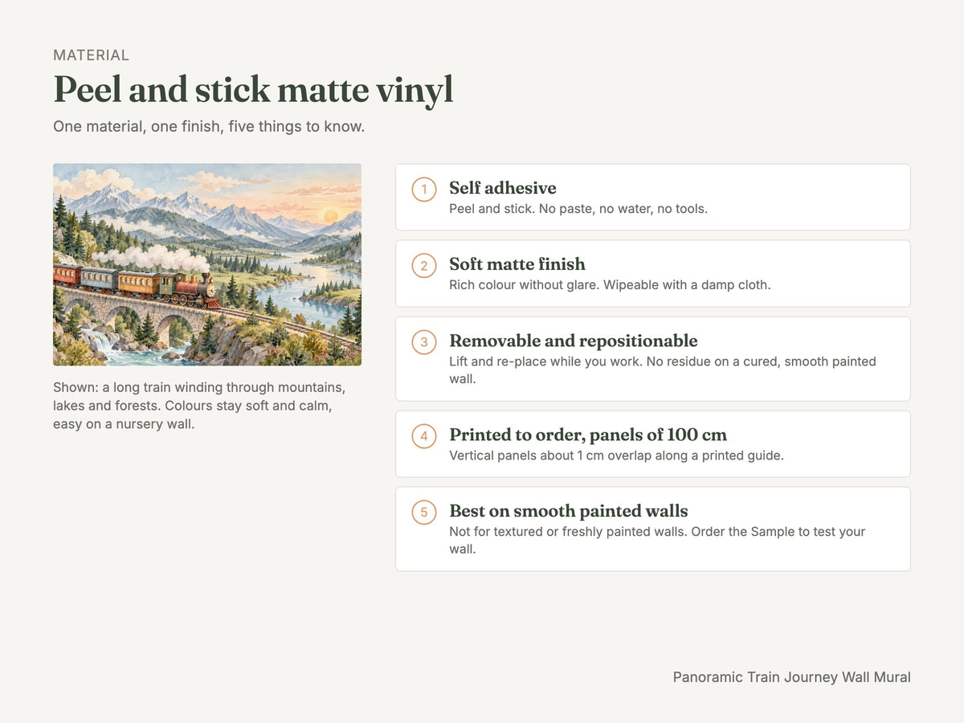This screenshot has height=723, width=964.
Task: Click Printed to order, panels of 100 cm
Action: (x=588, y=435)
